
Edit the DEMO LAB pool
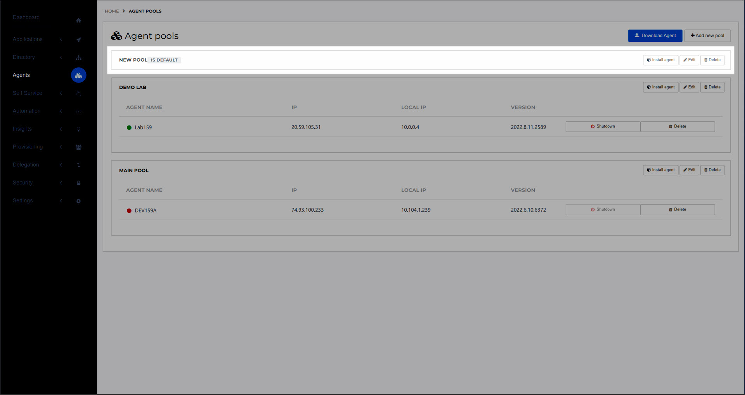689,87
